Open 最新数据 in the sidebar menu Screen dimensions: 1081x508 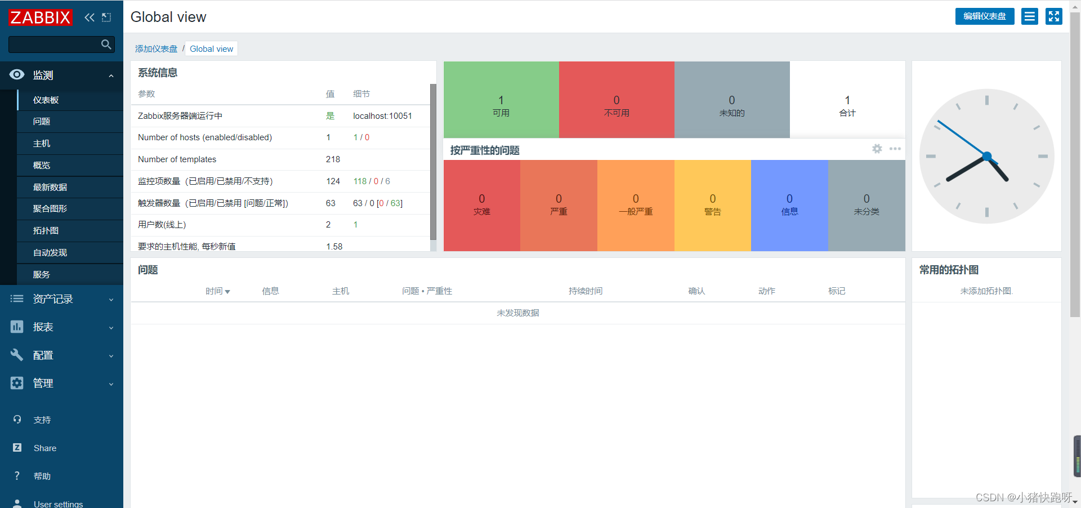click(x=51, y=187)
